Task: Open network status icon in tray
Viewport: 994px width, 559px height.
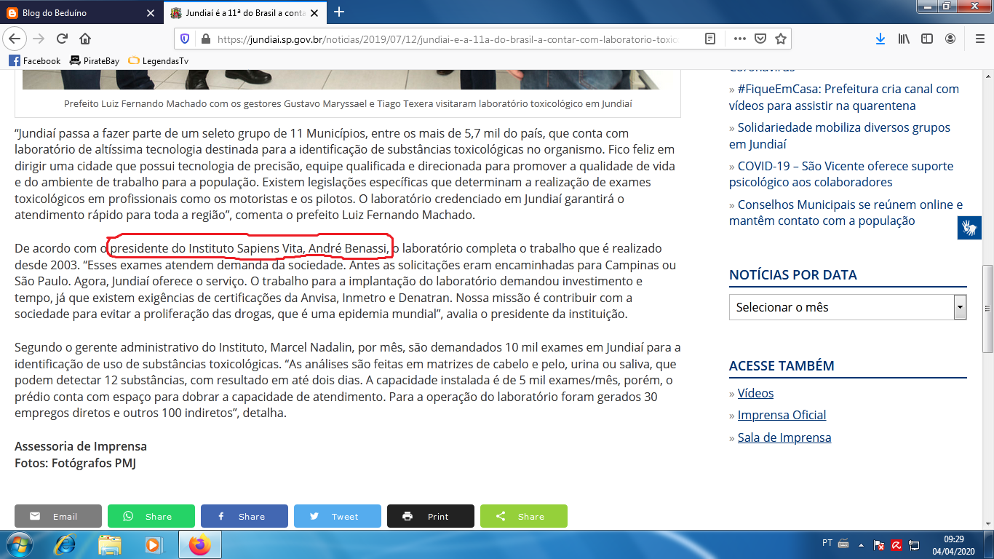Action: click(915, 544)
